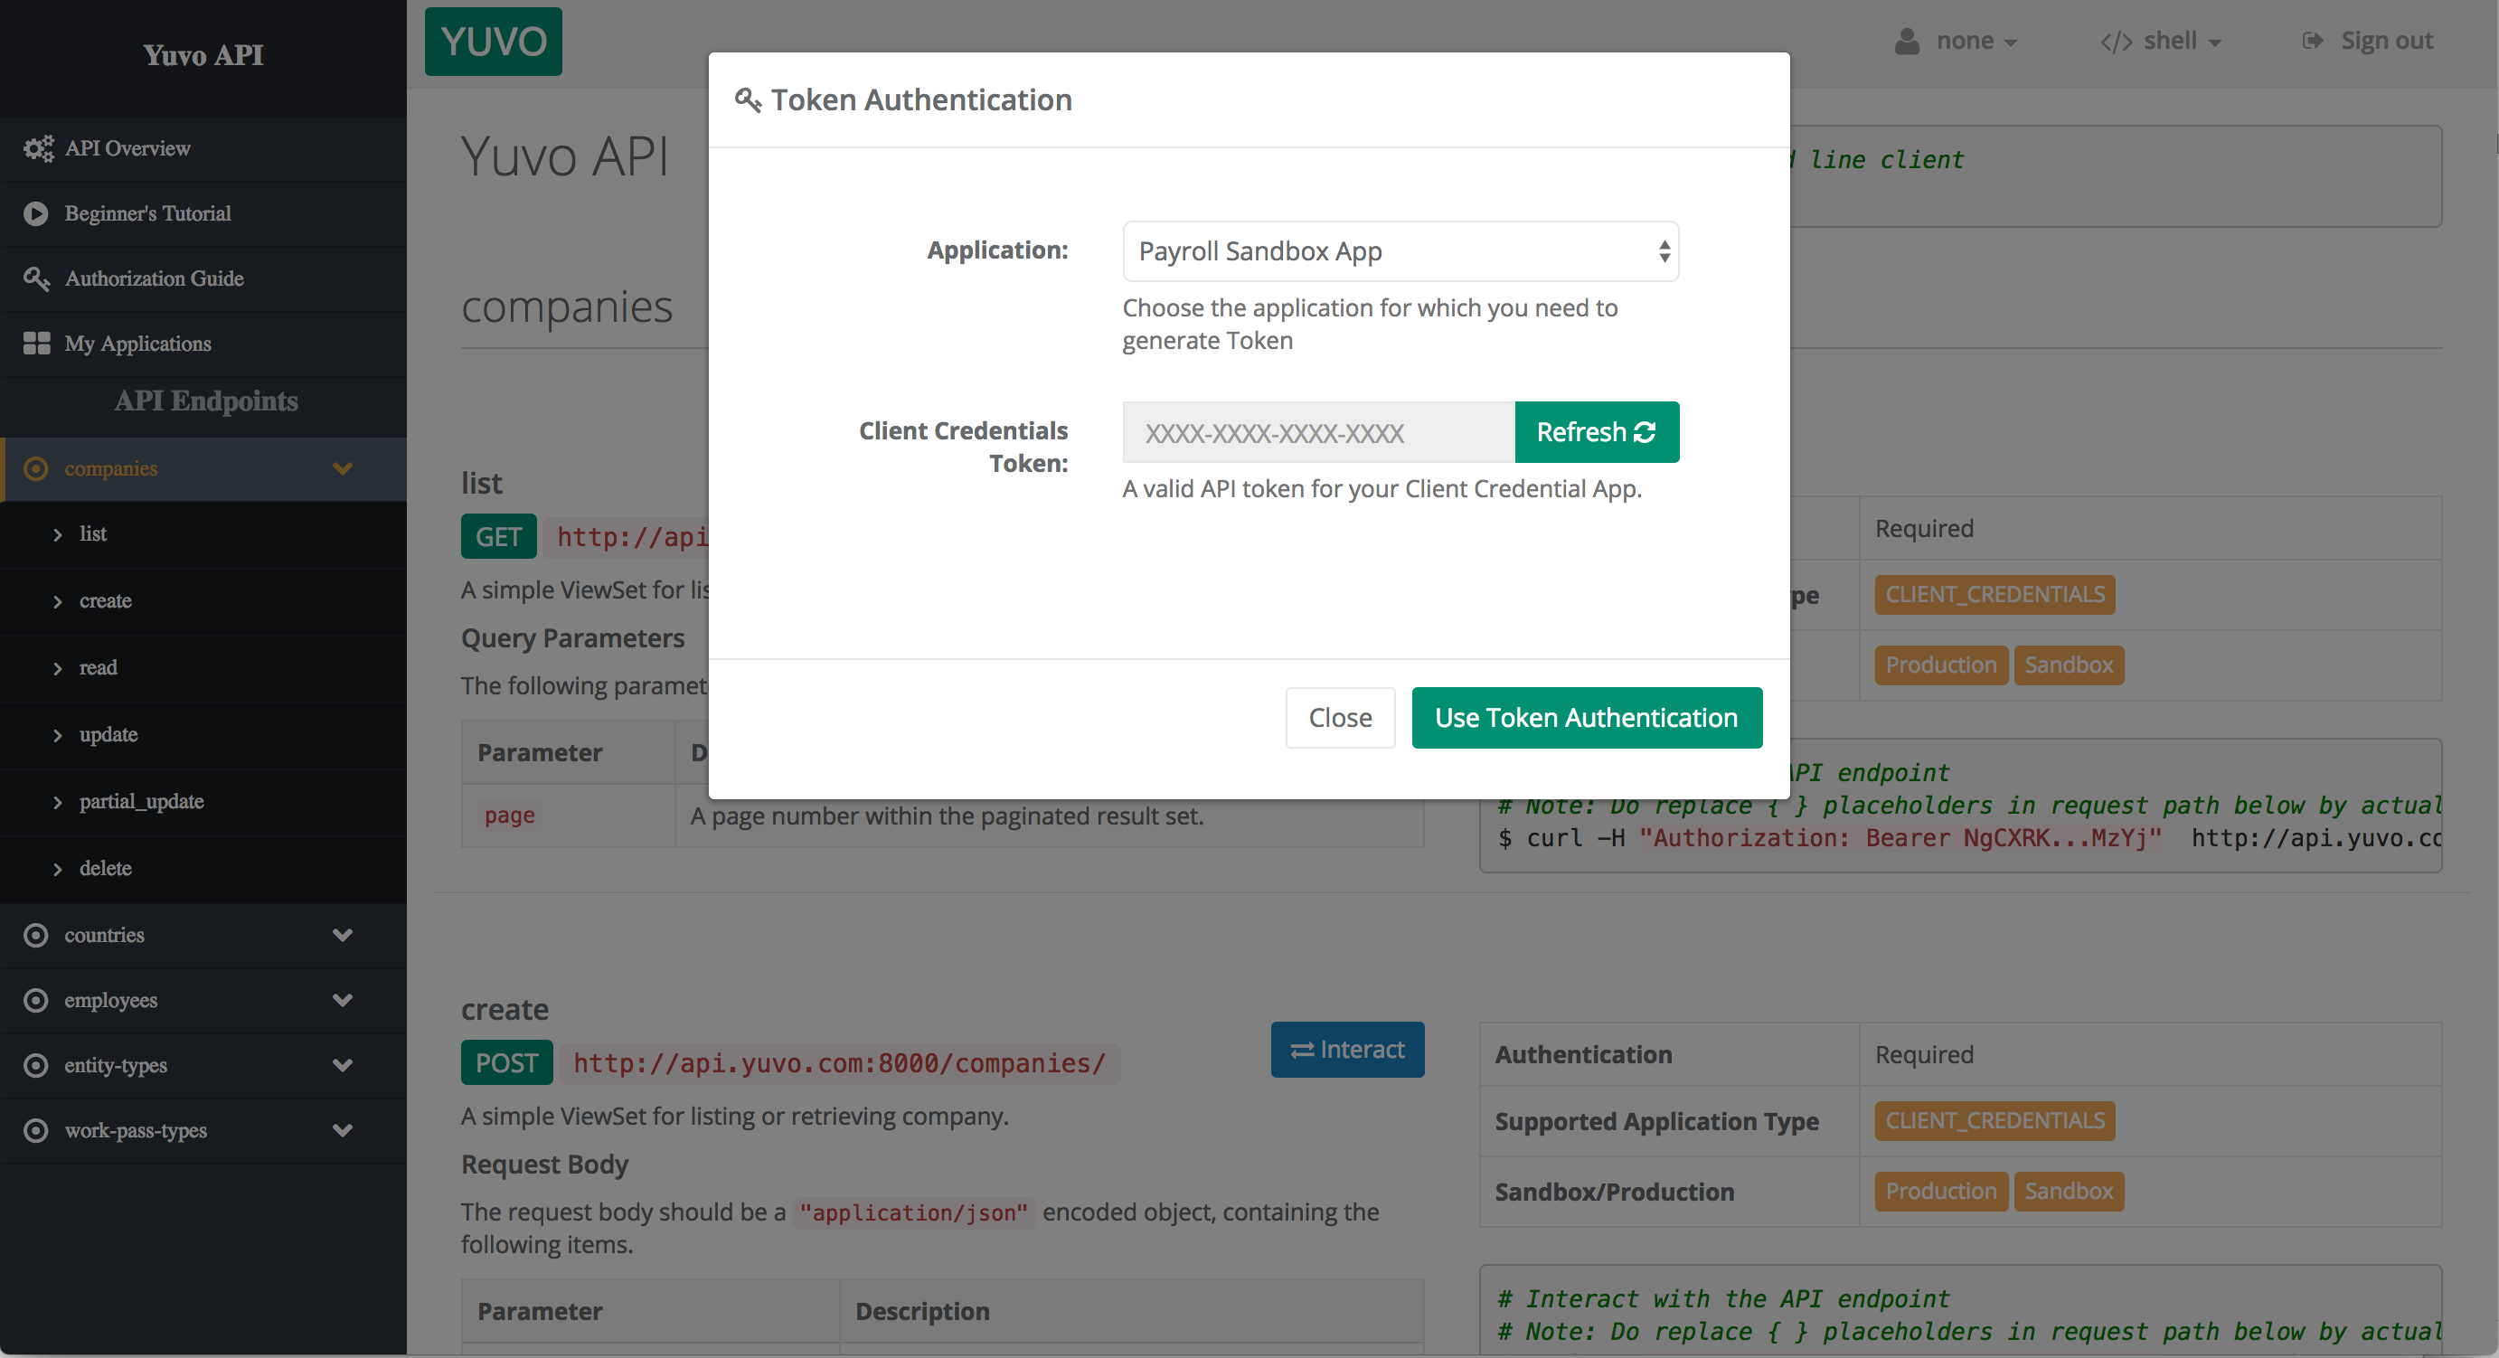The width and height of the screenshot is (2499, 1358).
Task: Expand the employees section in sidebar
Action: pyautogui.click(x=343, y=1000)
